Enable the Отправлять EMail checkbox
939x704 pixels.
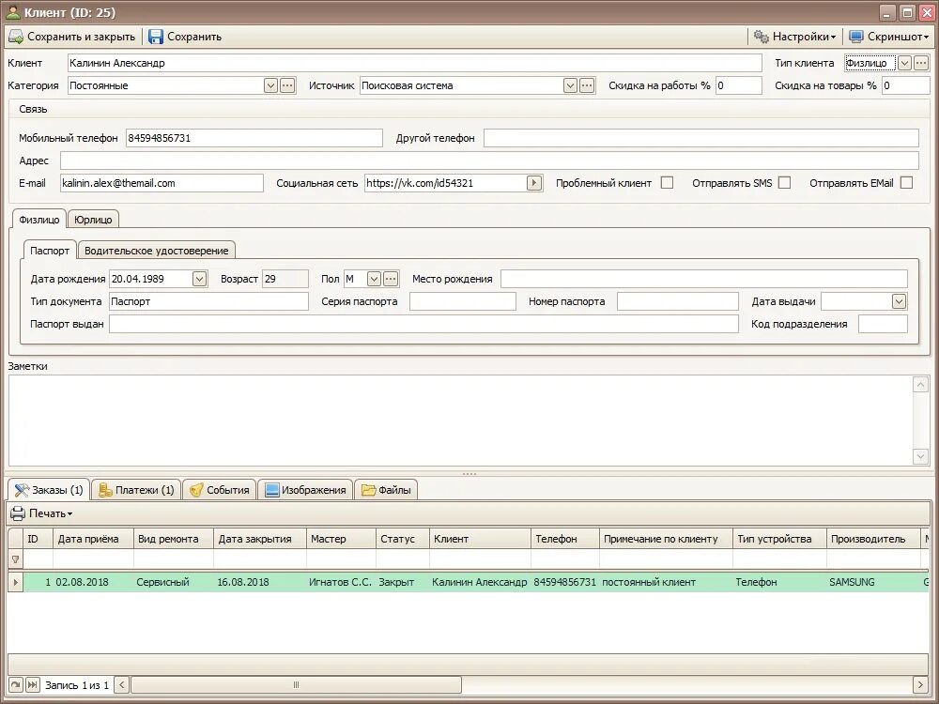(x=907, y=183)
